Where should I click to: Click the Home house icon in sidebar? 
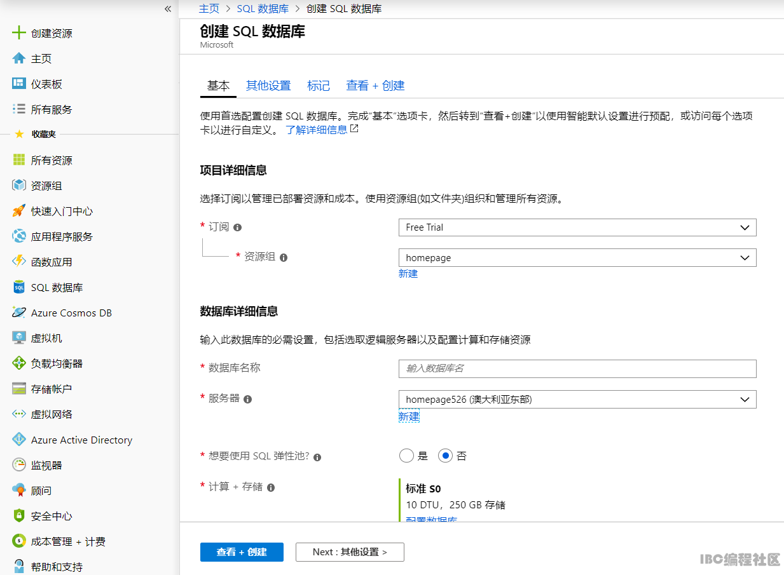coord(19,58)
